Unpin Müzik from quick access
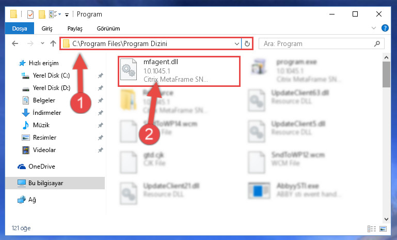This screenshot has width=397, height=240. tap(101, 125)
